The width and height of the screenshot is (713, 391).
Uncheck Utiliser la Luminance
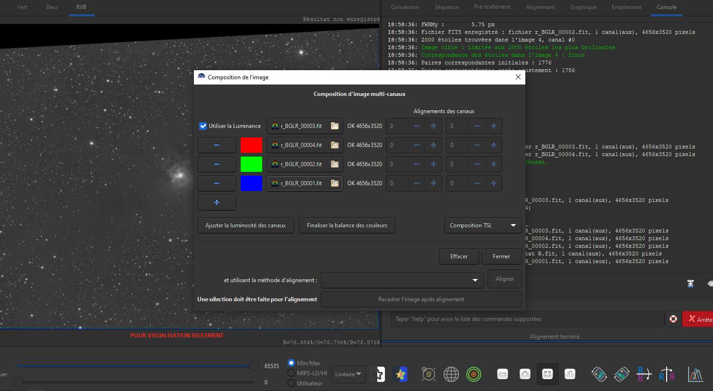pos(203,126)
